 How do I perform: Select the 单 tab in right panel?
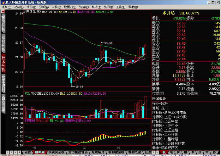pos(193,152)
